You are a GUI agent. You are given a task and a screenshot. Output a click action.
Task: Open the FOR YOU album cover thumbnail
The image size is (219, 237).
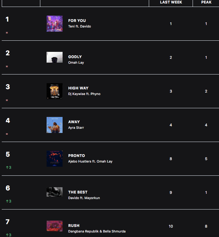(55, 24)
